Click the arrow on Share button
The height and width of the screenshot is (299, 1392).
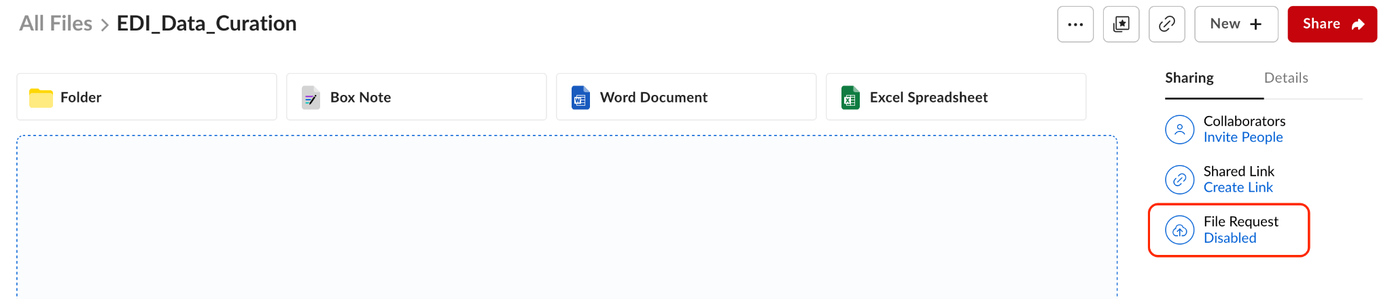(x=1358, y=24)
